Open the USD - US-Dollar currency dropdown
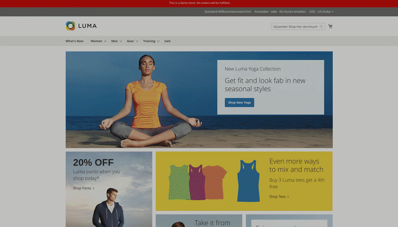 pos(321,11)
